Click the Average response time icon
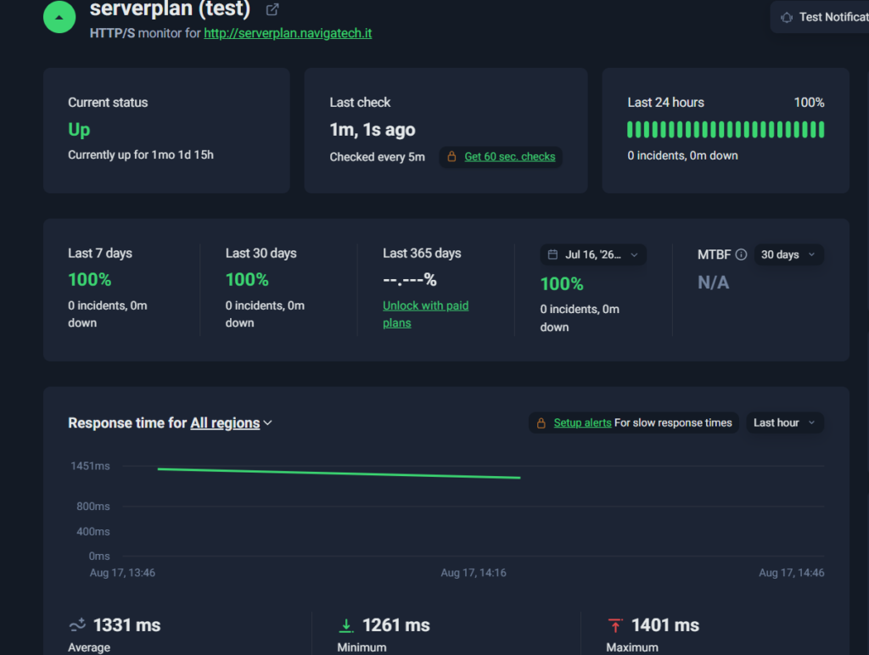869x655 pixels. pyautogui.click(x=77, y=624)
